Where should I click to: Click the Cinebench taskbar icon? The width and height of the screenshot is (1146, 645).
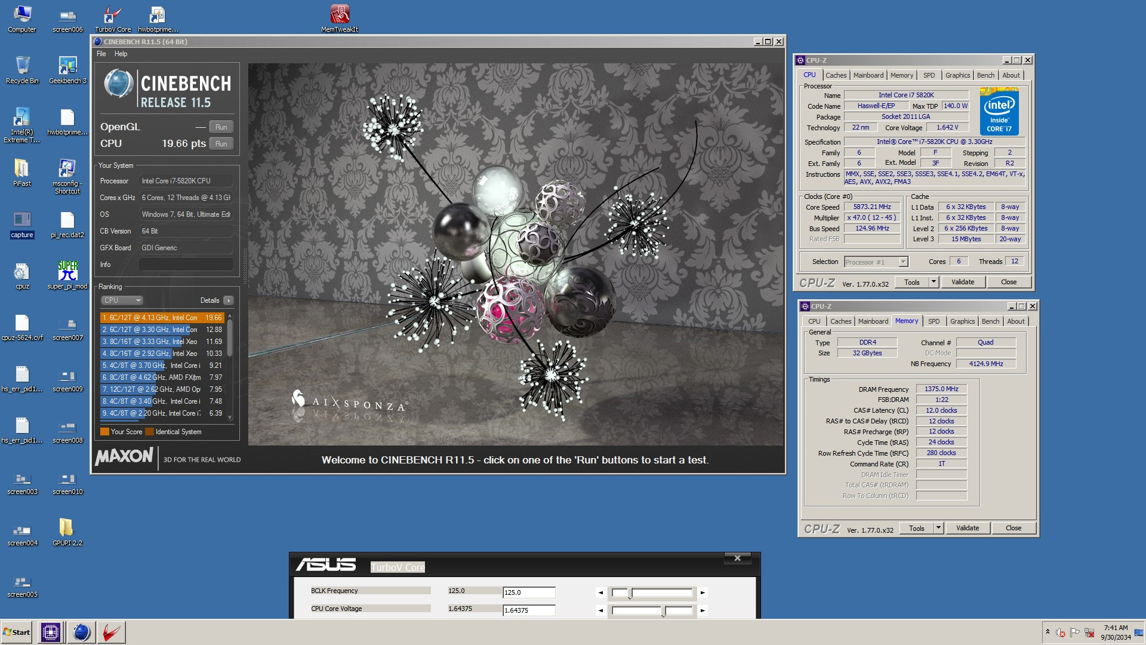pos(81,632)
